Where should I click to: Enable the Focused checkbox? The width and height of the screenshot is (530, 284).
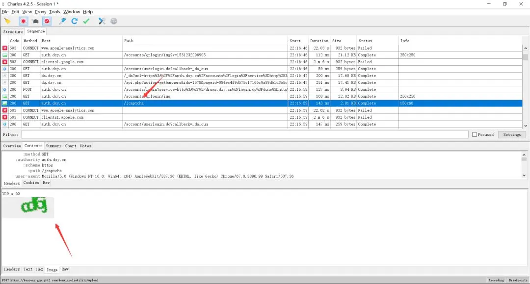pos(475,134)
